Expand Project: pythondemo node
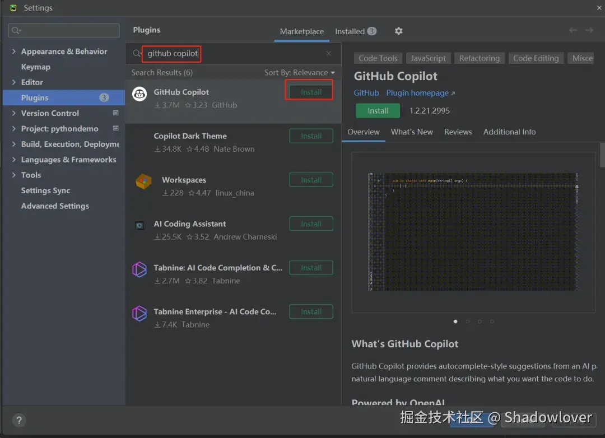Viewport: 605px width, 438px height. click(14, 128)
